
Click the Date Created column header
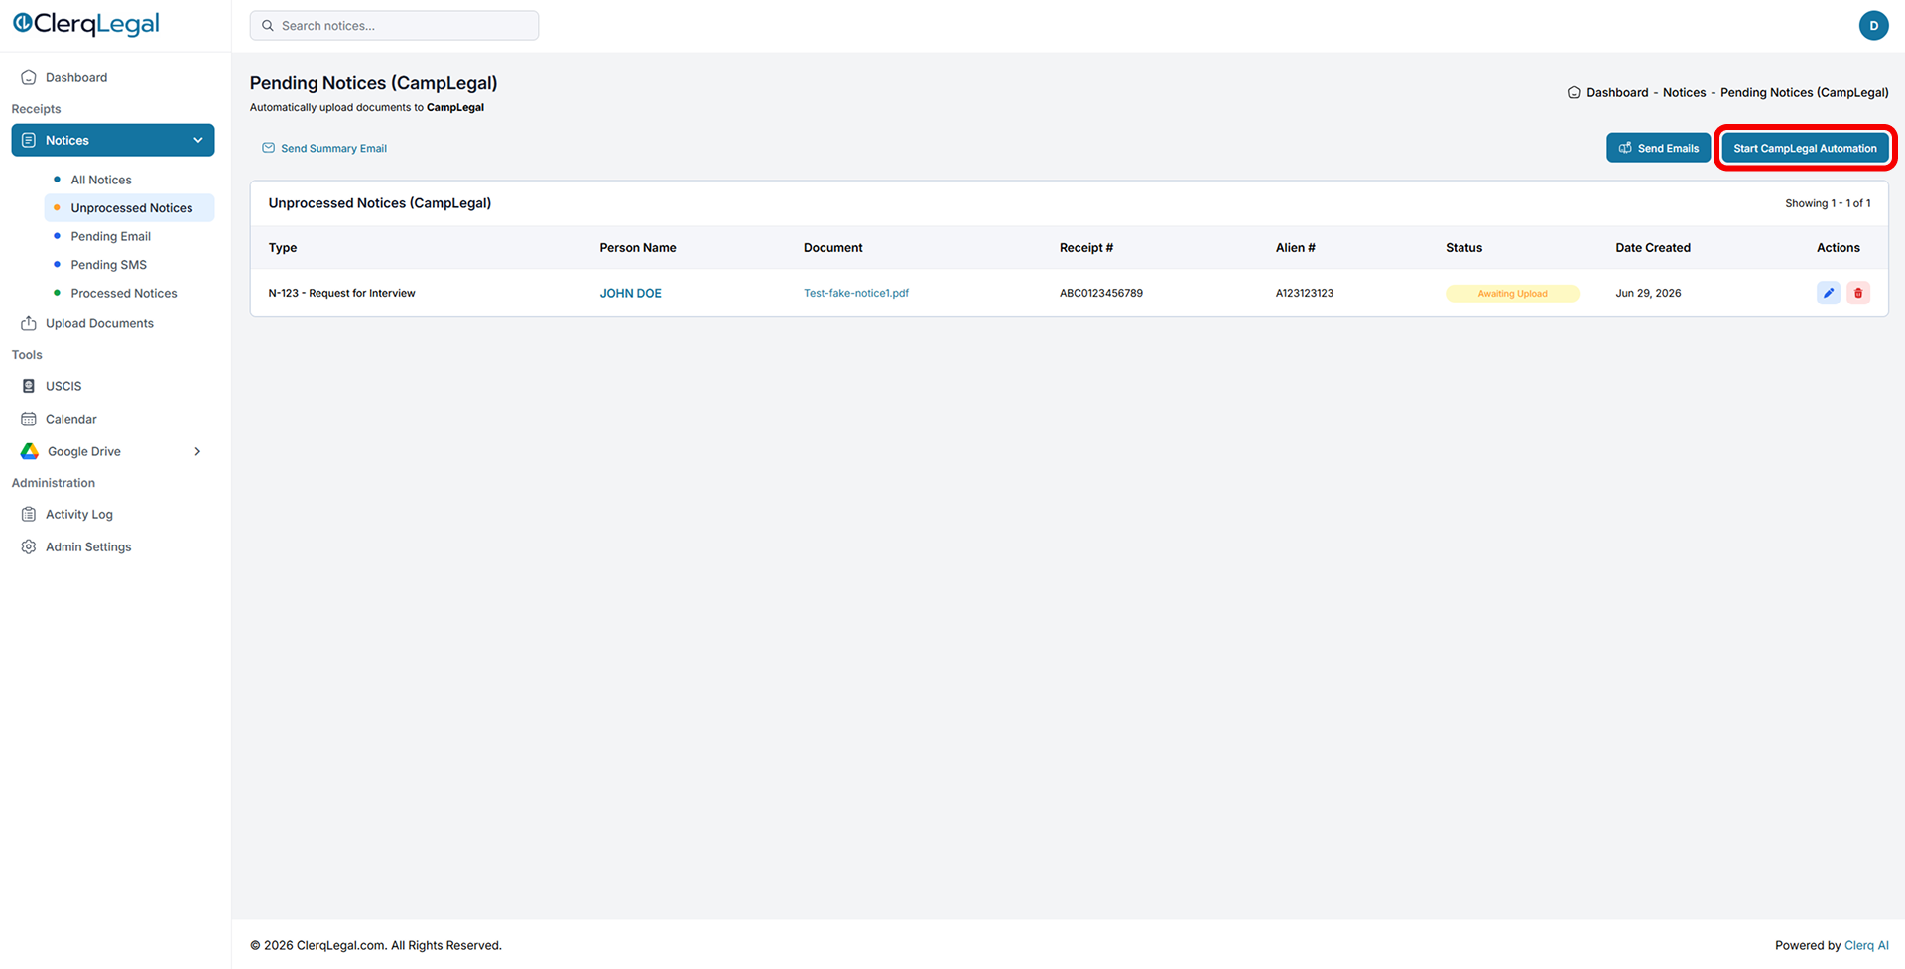click(1653, 248)
